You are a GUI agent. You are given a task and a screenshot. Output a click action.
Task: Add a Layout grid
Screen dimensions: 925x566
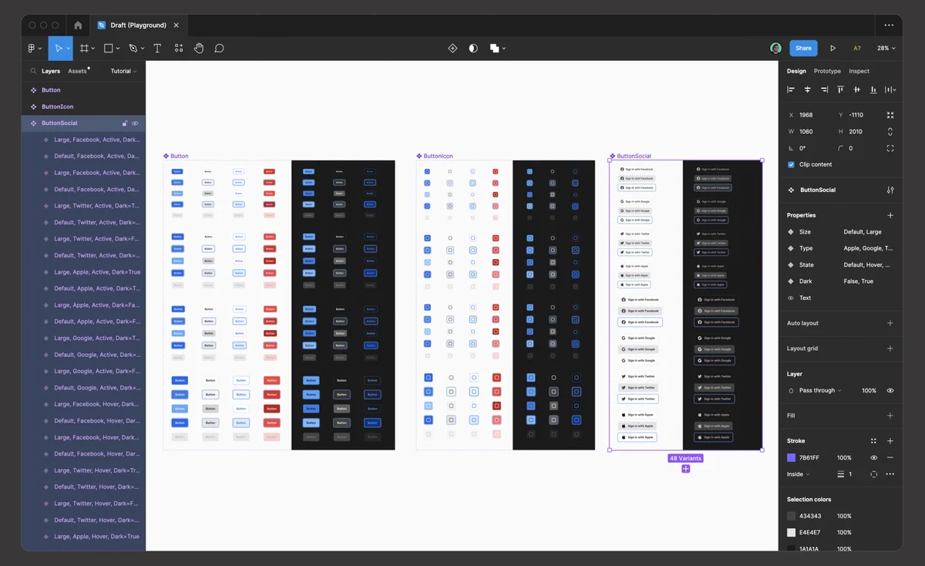tap(890, 349)
